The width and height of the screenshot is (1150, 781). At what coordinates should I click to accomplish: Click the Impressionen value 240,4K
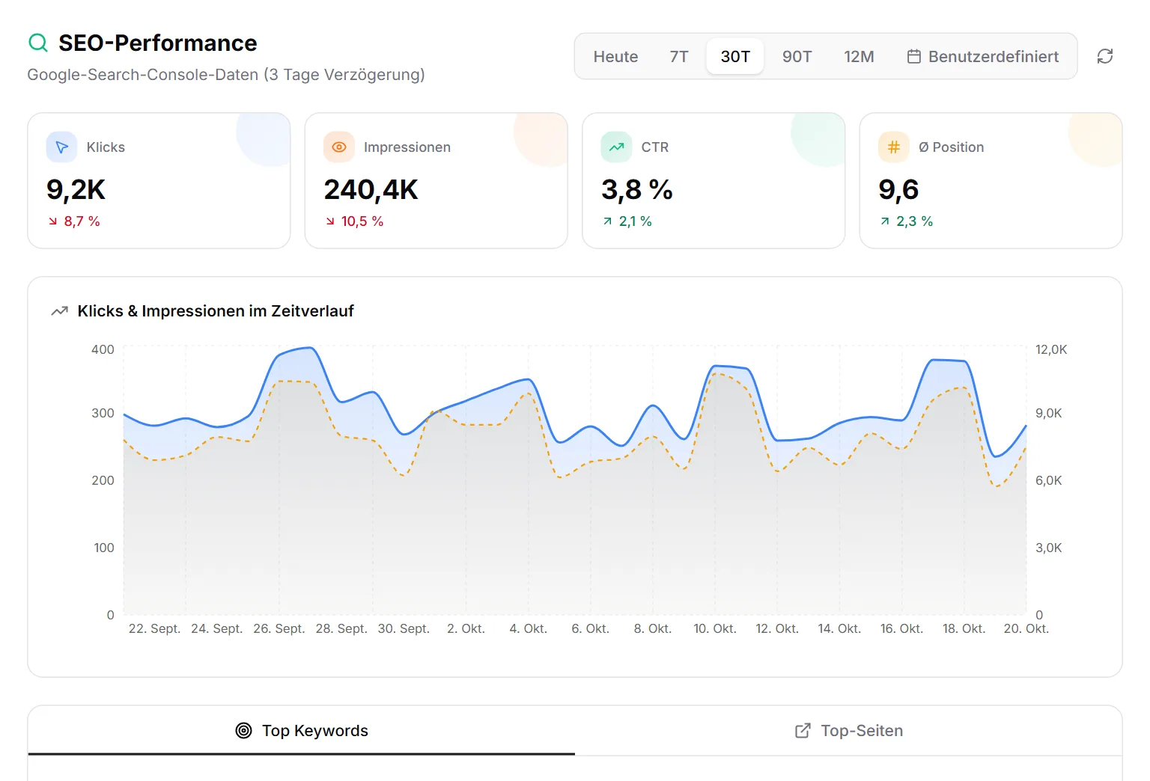click(371, 190)
